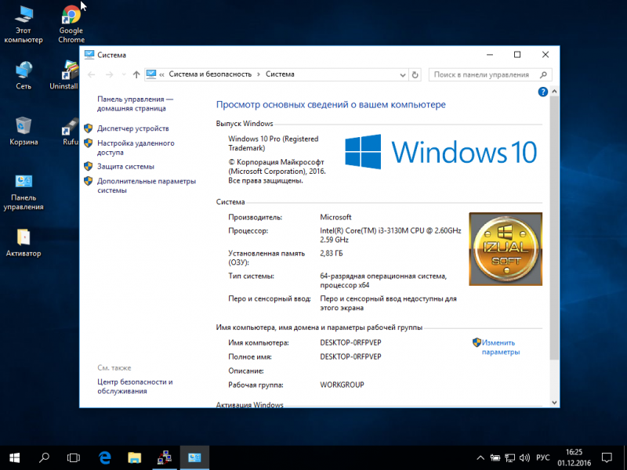Click Изменить параметры link
This screenshot has height=470, width=627.
pos(500,347)
